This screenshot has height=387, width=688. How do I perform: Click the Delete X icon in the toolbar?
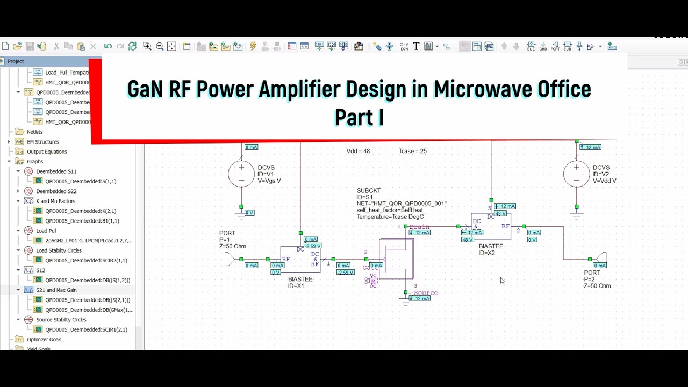(93, 47)
